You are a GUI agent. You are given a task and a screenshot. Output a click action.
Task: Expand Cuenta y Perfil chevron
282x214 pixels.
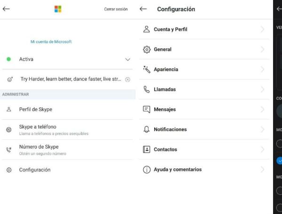tap(262, 29)
